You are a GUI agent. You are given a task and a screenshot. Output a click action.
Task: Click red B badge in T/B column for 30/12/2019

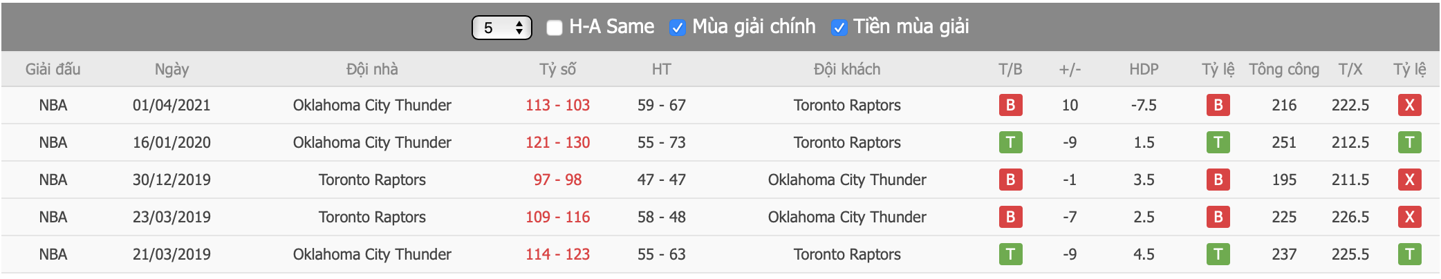pos(1010,180)
